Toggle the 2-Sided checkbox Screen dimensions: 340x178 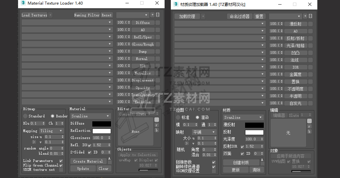click(x=90, y=152)
